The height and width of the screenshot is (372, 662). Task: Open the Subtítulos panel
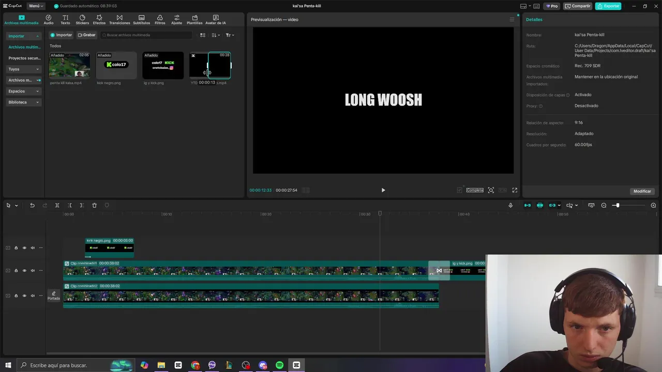pyautogui.click(x=141, y=20)
